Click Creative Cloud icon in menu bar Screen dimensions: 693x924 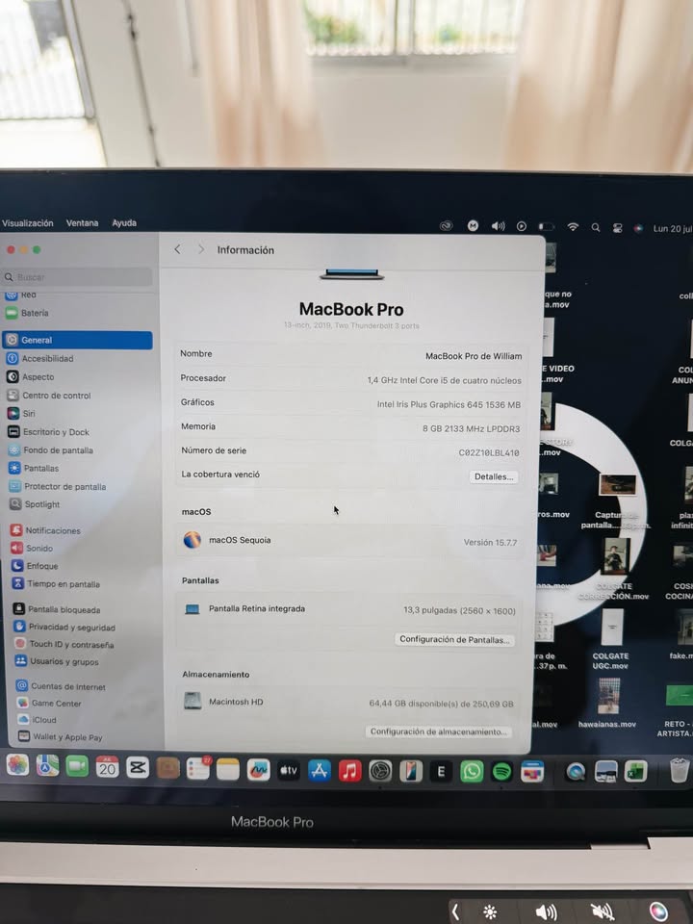click(446, 225)
